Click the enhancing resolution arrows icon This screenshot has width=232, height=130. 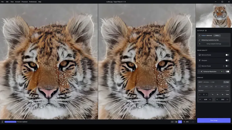point(200,40)
